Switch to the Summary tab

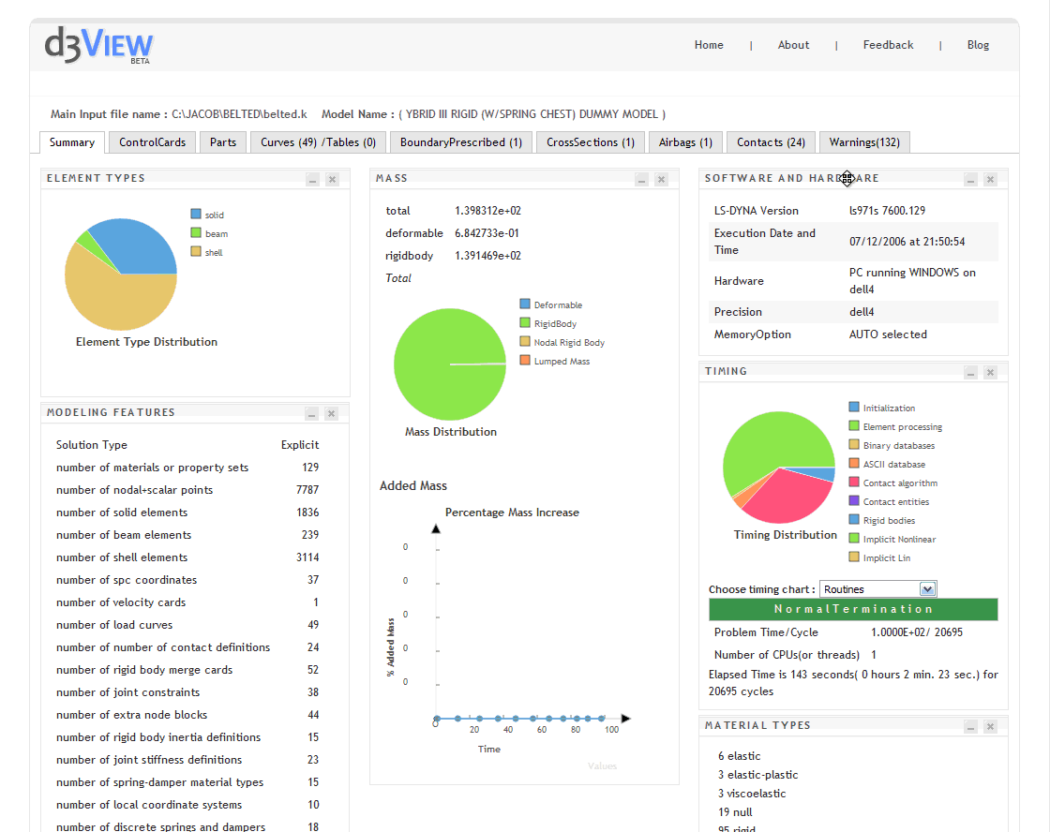(x=71, y=142)
